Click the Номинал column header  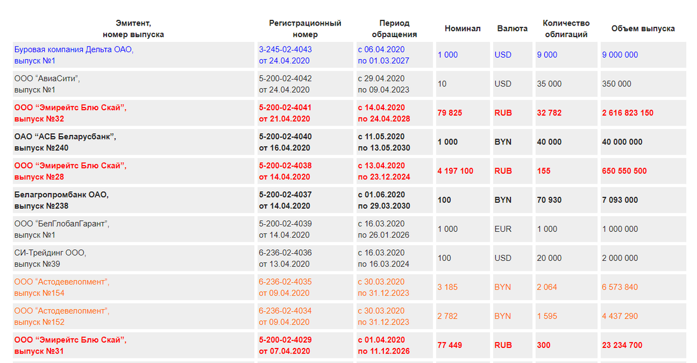coord(462,28)
